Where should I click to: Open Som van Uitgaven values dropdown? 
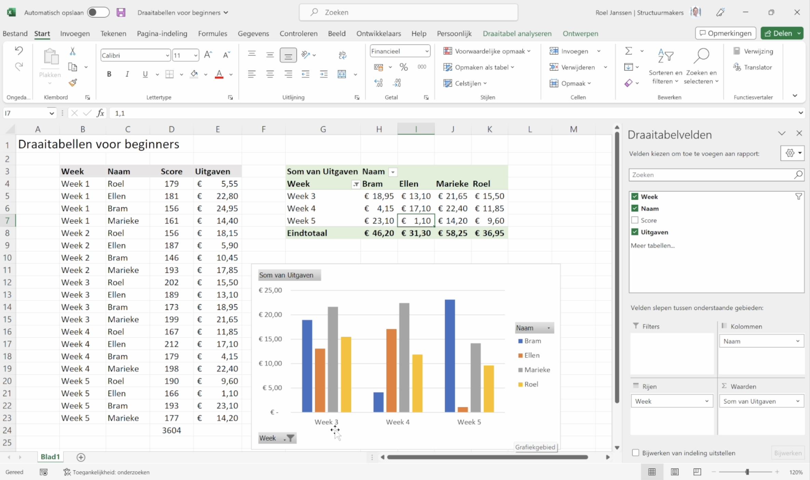(x=797, y=401)
